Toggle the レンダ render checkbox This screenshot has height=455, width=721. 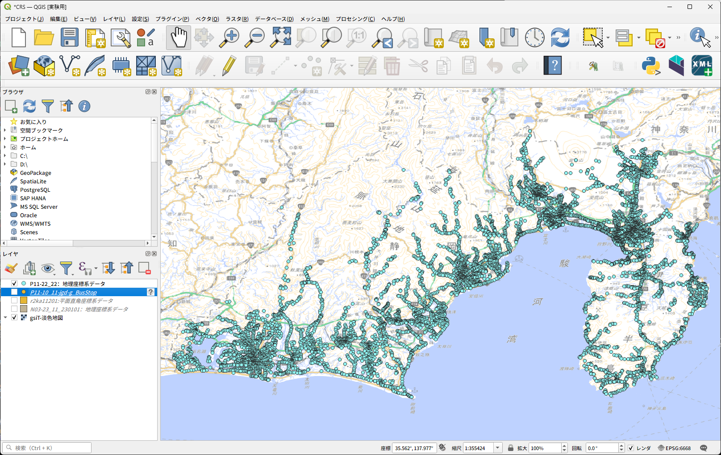pos(631,448)
